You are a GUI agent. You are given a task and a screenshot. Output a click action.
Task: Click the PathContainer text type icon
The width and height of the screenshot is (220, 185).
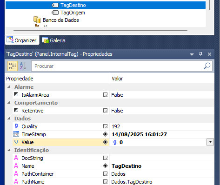click(x=16, y=173)
